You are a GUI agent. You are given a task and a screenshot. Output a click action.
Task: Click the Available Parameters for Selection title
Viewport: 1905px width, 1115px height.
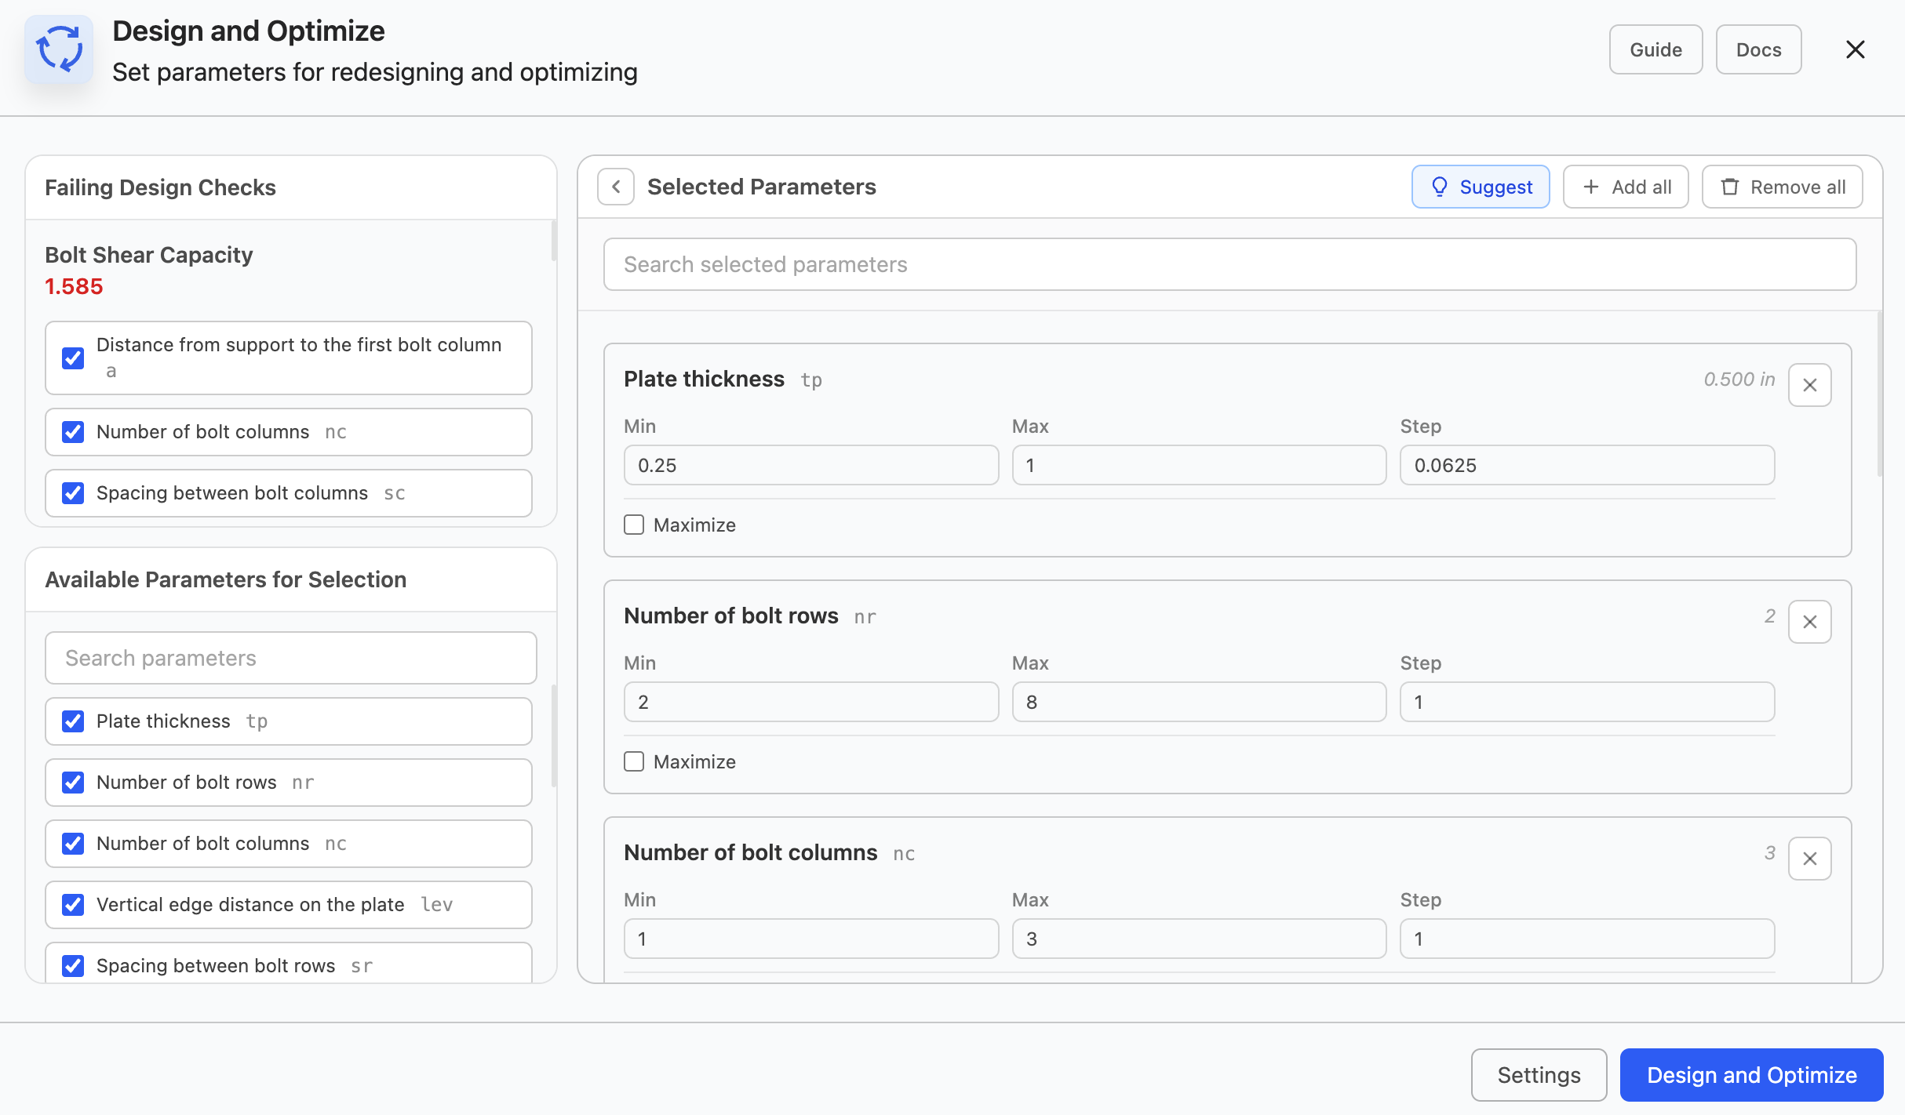[x=226, y=579]
